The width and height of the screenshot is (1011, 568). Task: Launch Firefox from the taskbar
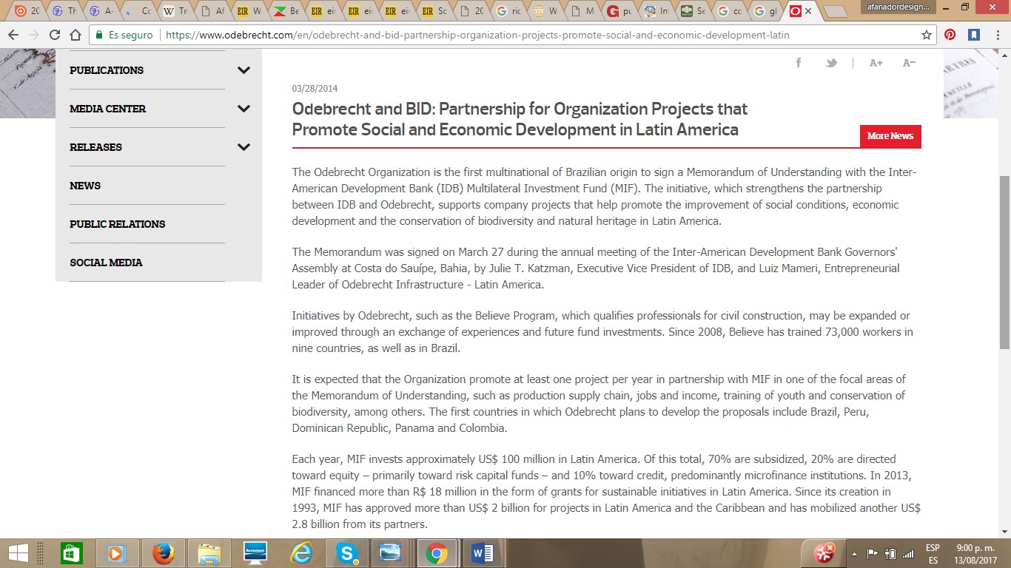163,553
